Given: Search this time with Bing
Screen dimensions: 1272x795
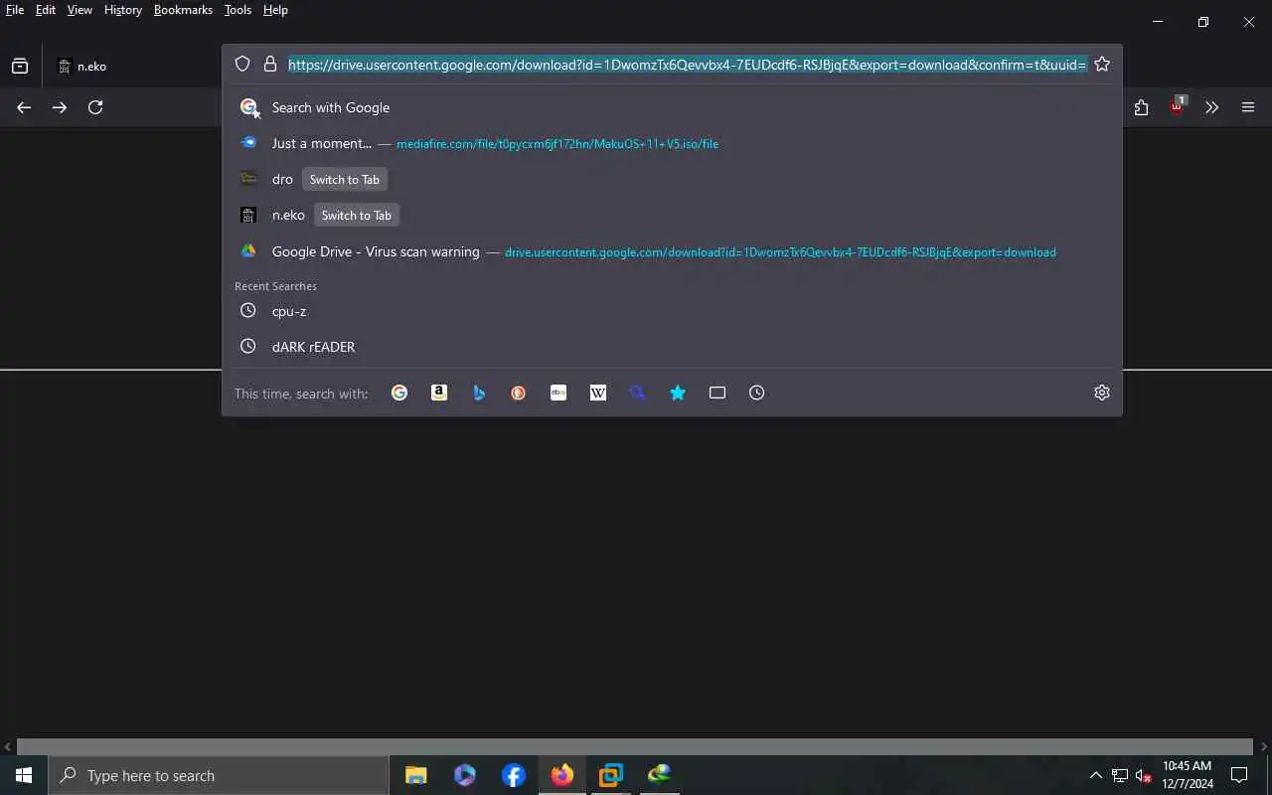Looking at the screenshot, I should [x=479, y=393].
